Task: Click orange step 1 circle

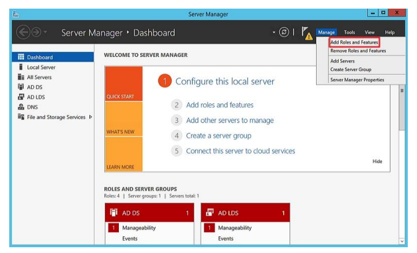Action: tap(164, 81)
